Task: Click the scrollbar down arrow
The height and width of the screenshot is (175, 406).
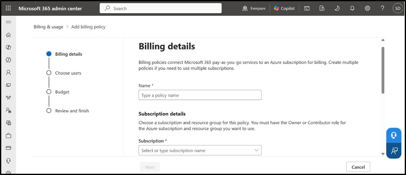Action: click(x=383, y=154)
